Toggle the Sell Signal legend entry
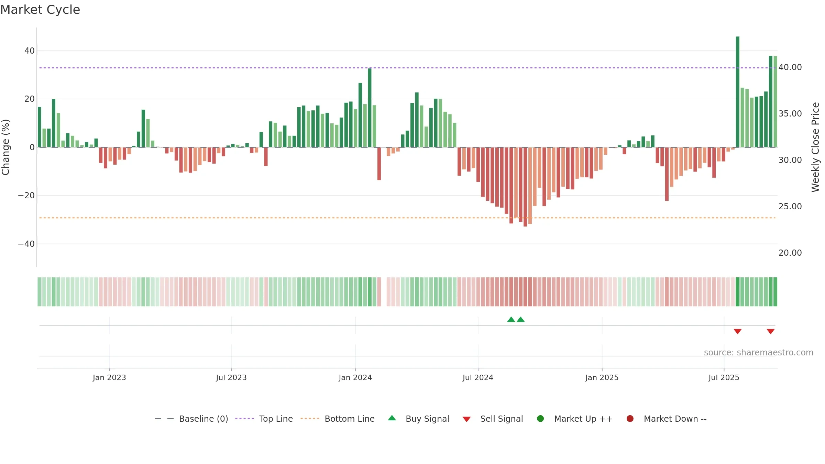This screenshot has height=464, width=825. click(x=493, y=419)
